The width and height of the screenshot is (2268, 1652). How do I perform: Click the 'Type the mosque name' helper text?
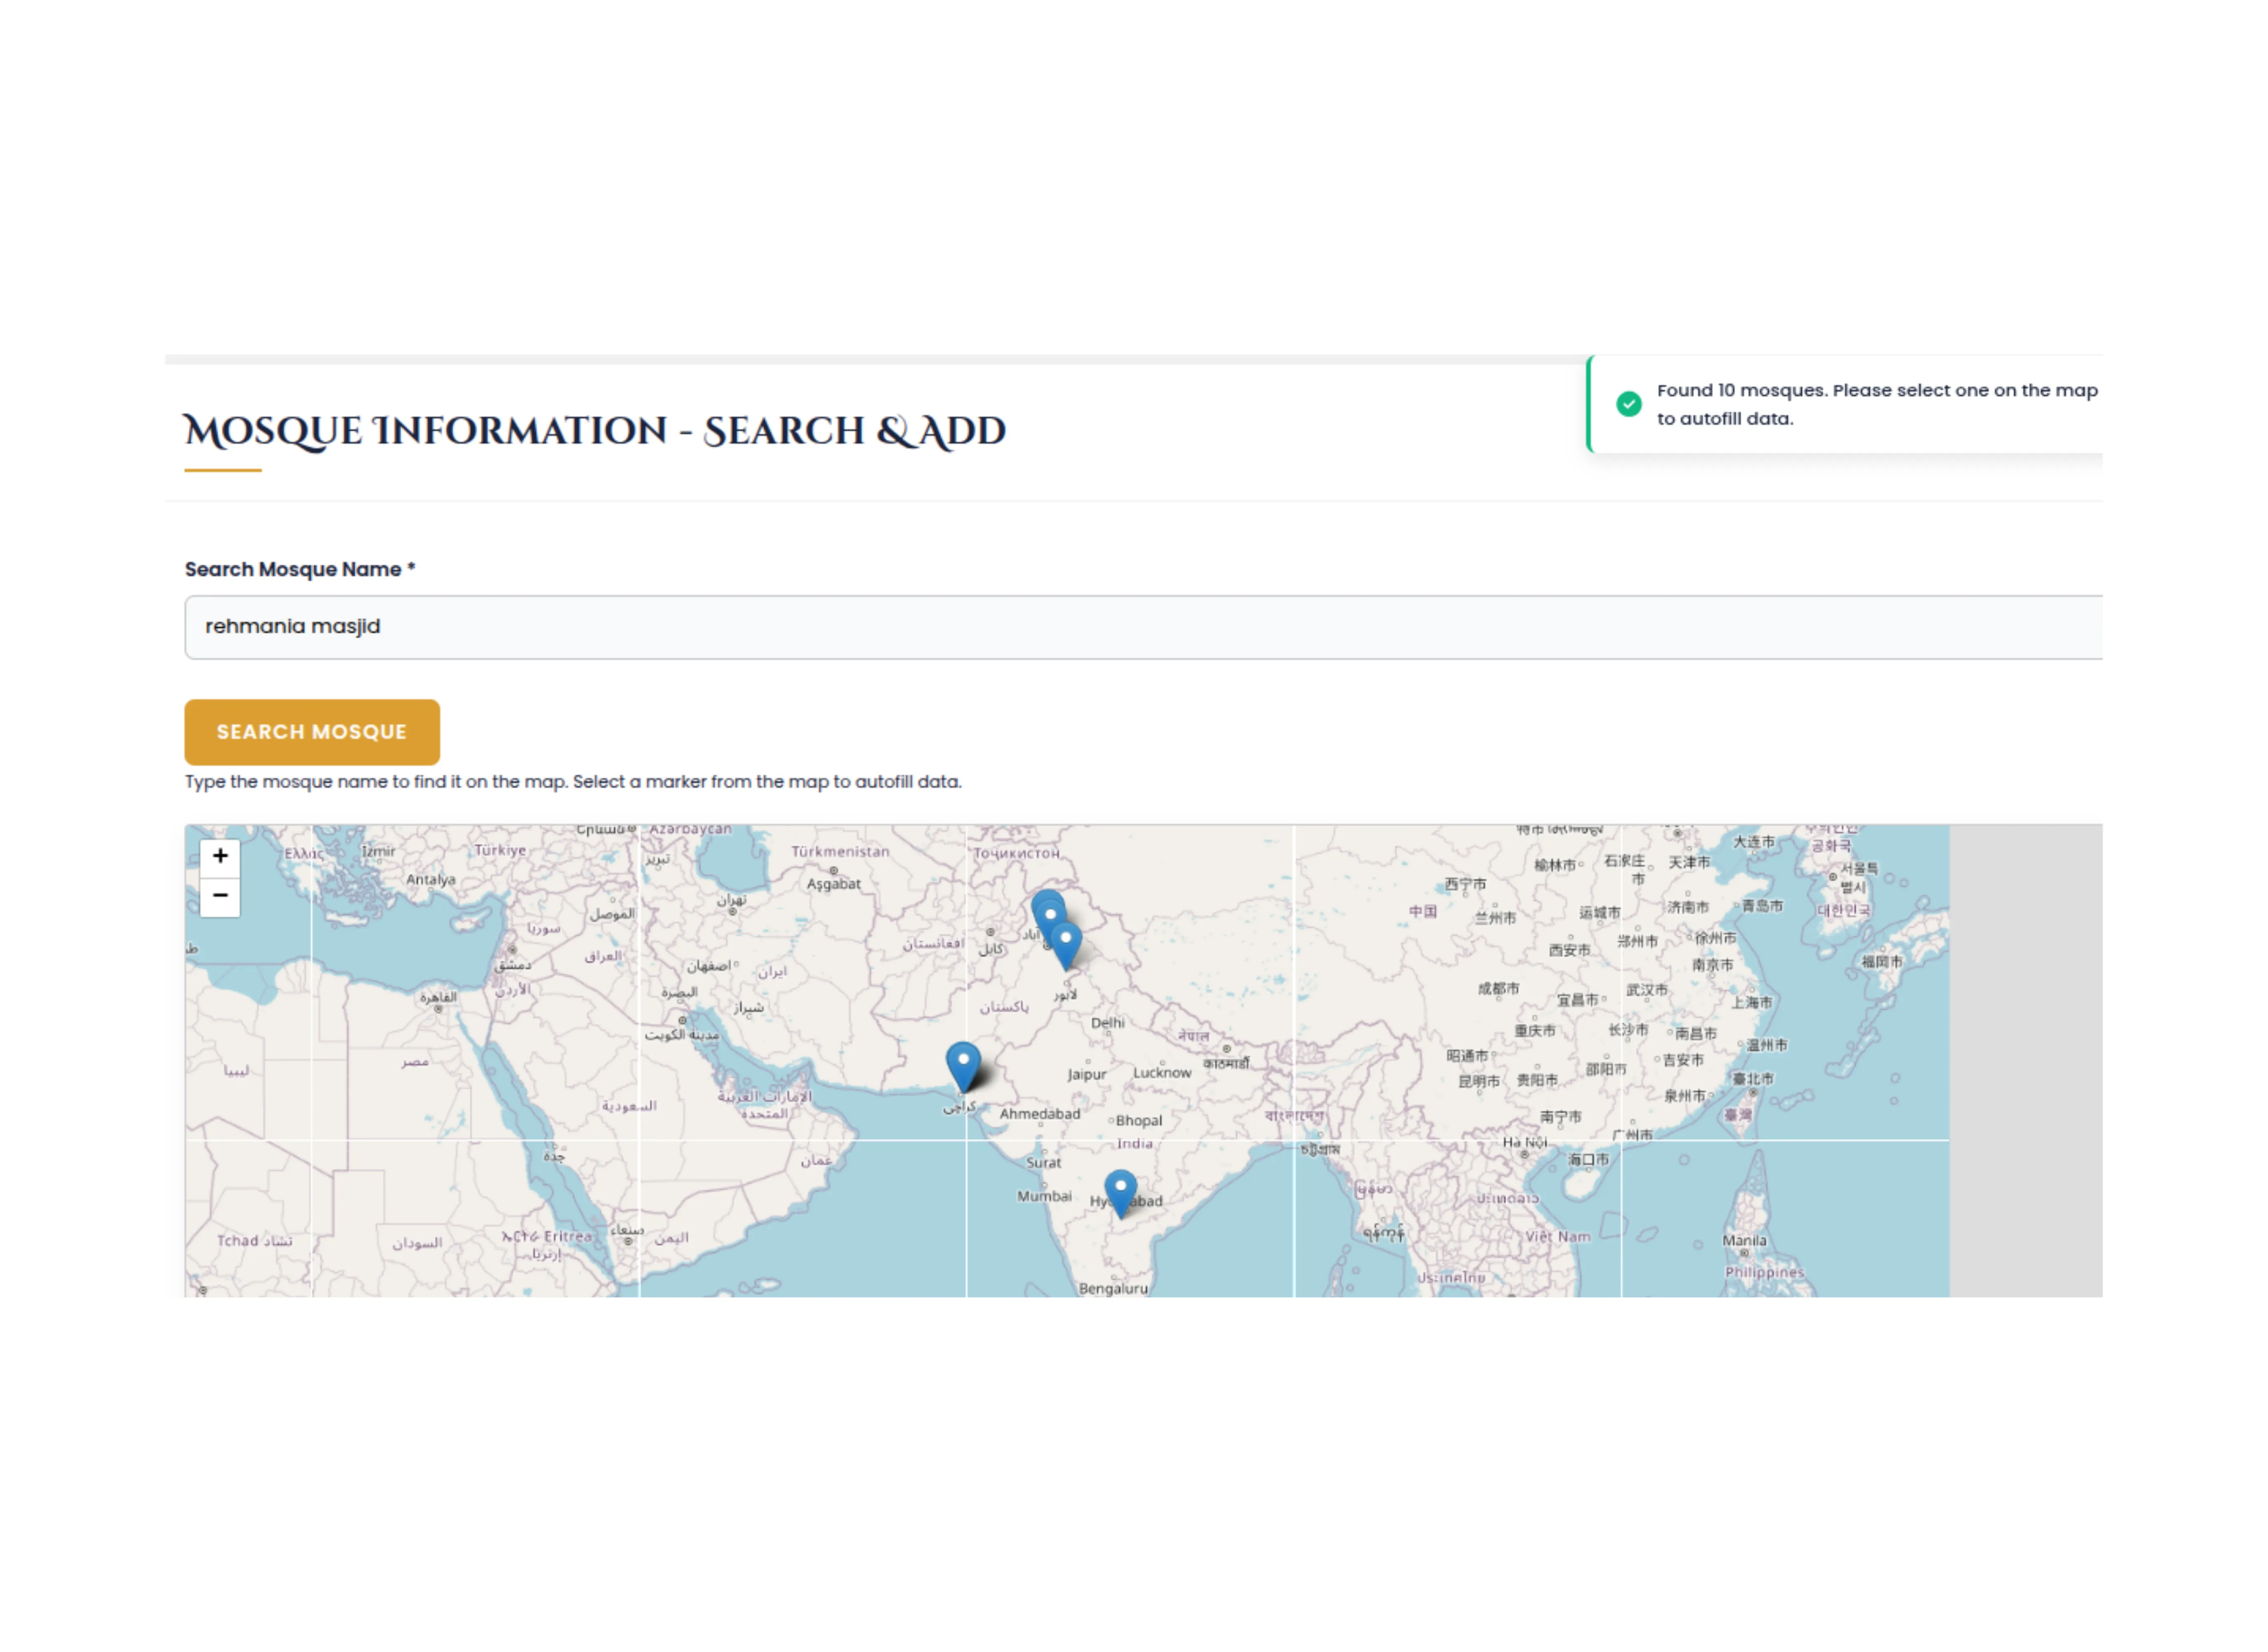573,782
